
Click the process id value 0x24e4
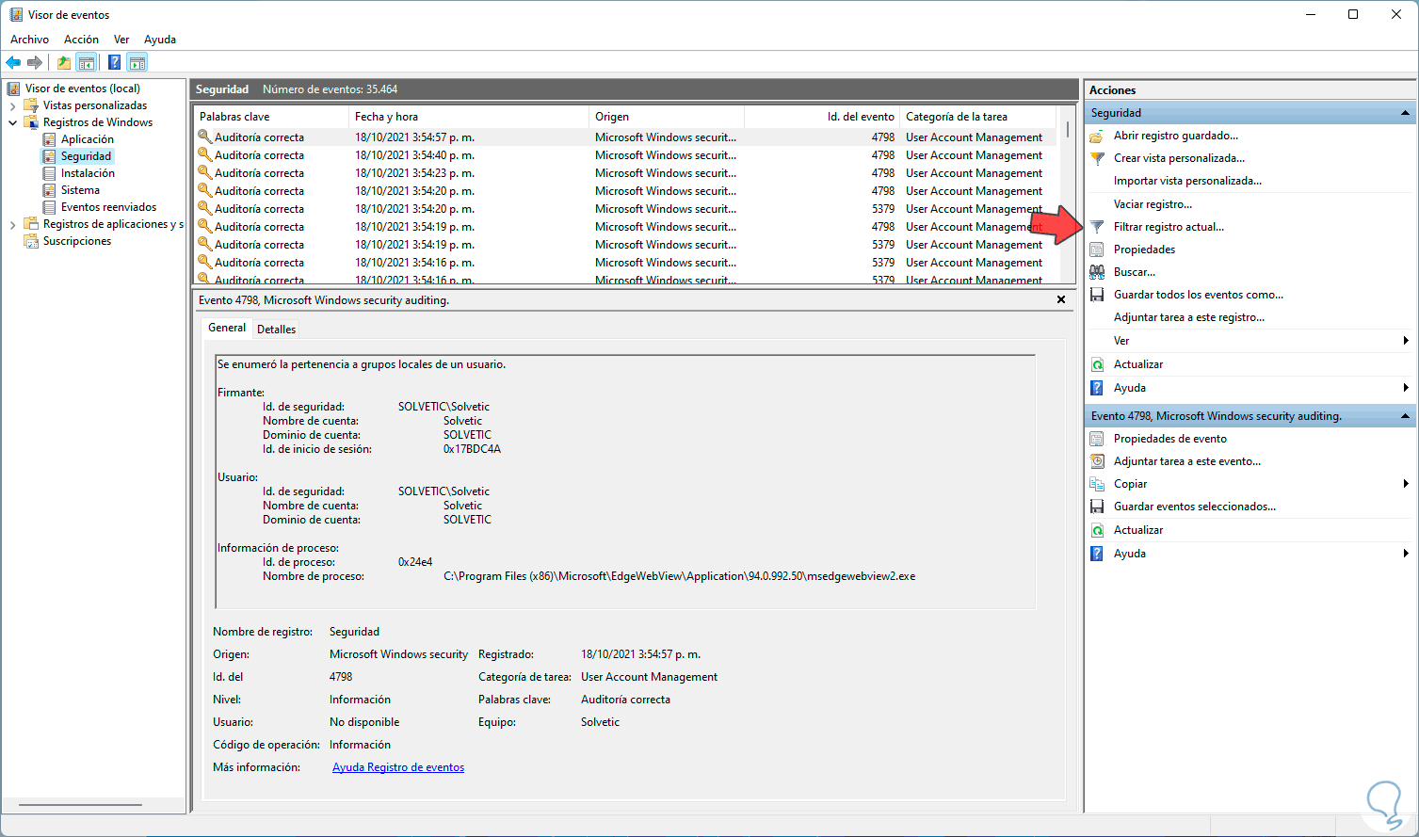point(415,562)
